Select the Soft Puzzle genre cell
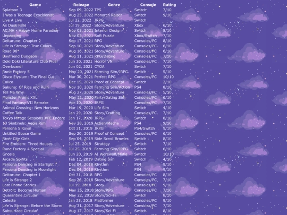Screen dimensions: 287x215 click(104, 36)
